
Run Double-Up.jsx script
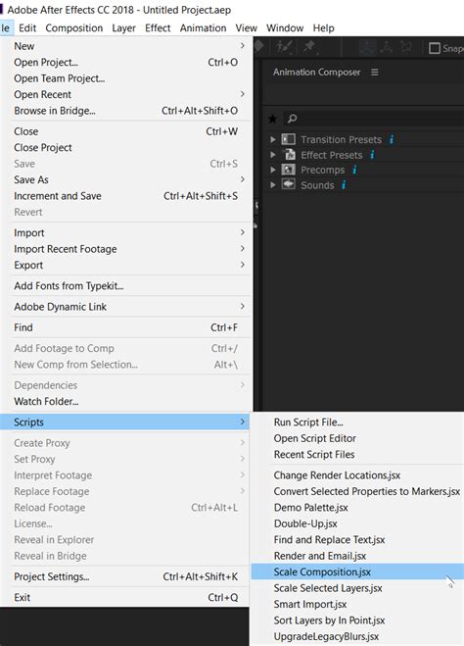(357, 523)
